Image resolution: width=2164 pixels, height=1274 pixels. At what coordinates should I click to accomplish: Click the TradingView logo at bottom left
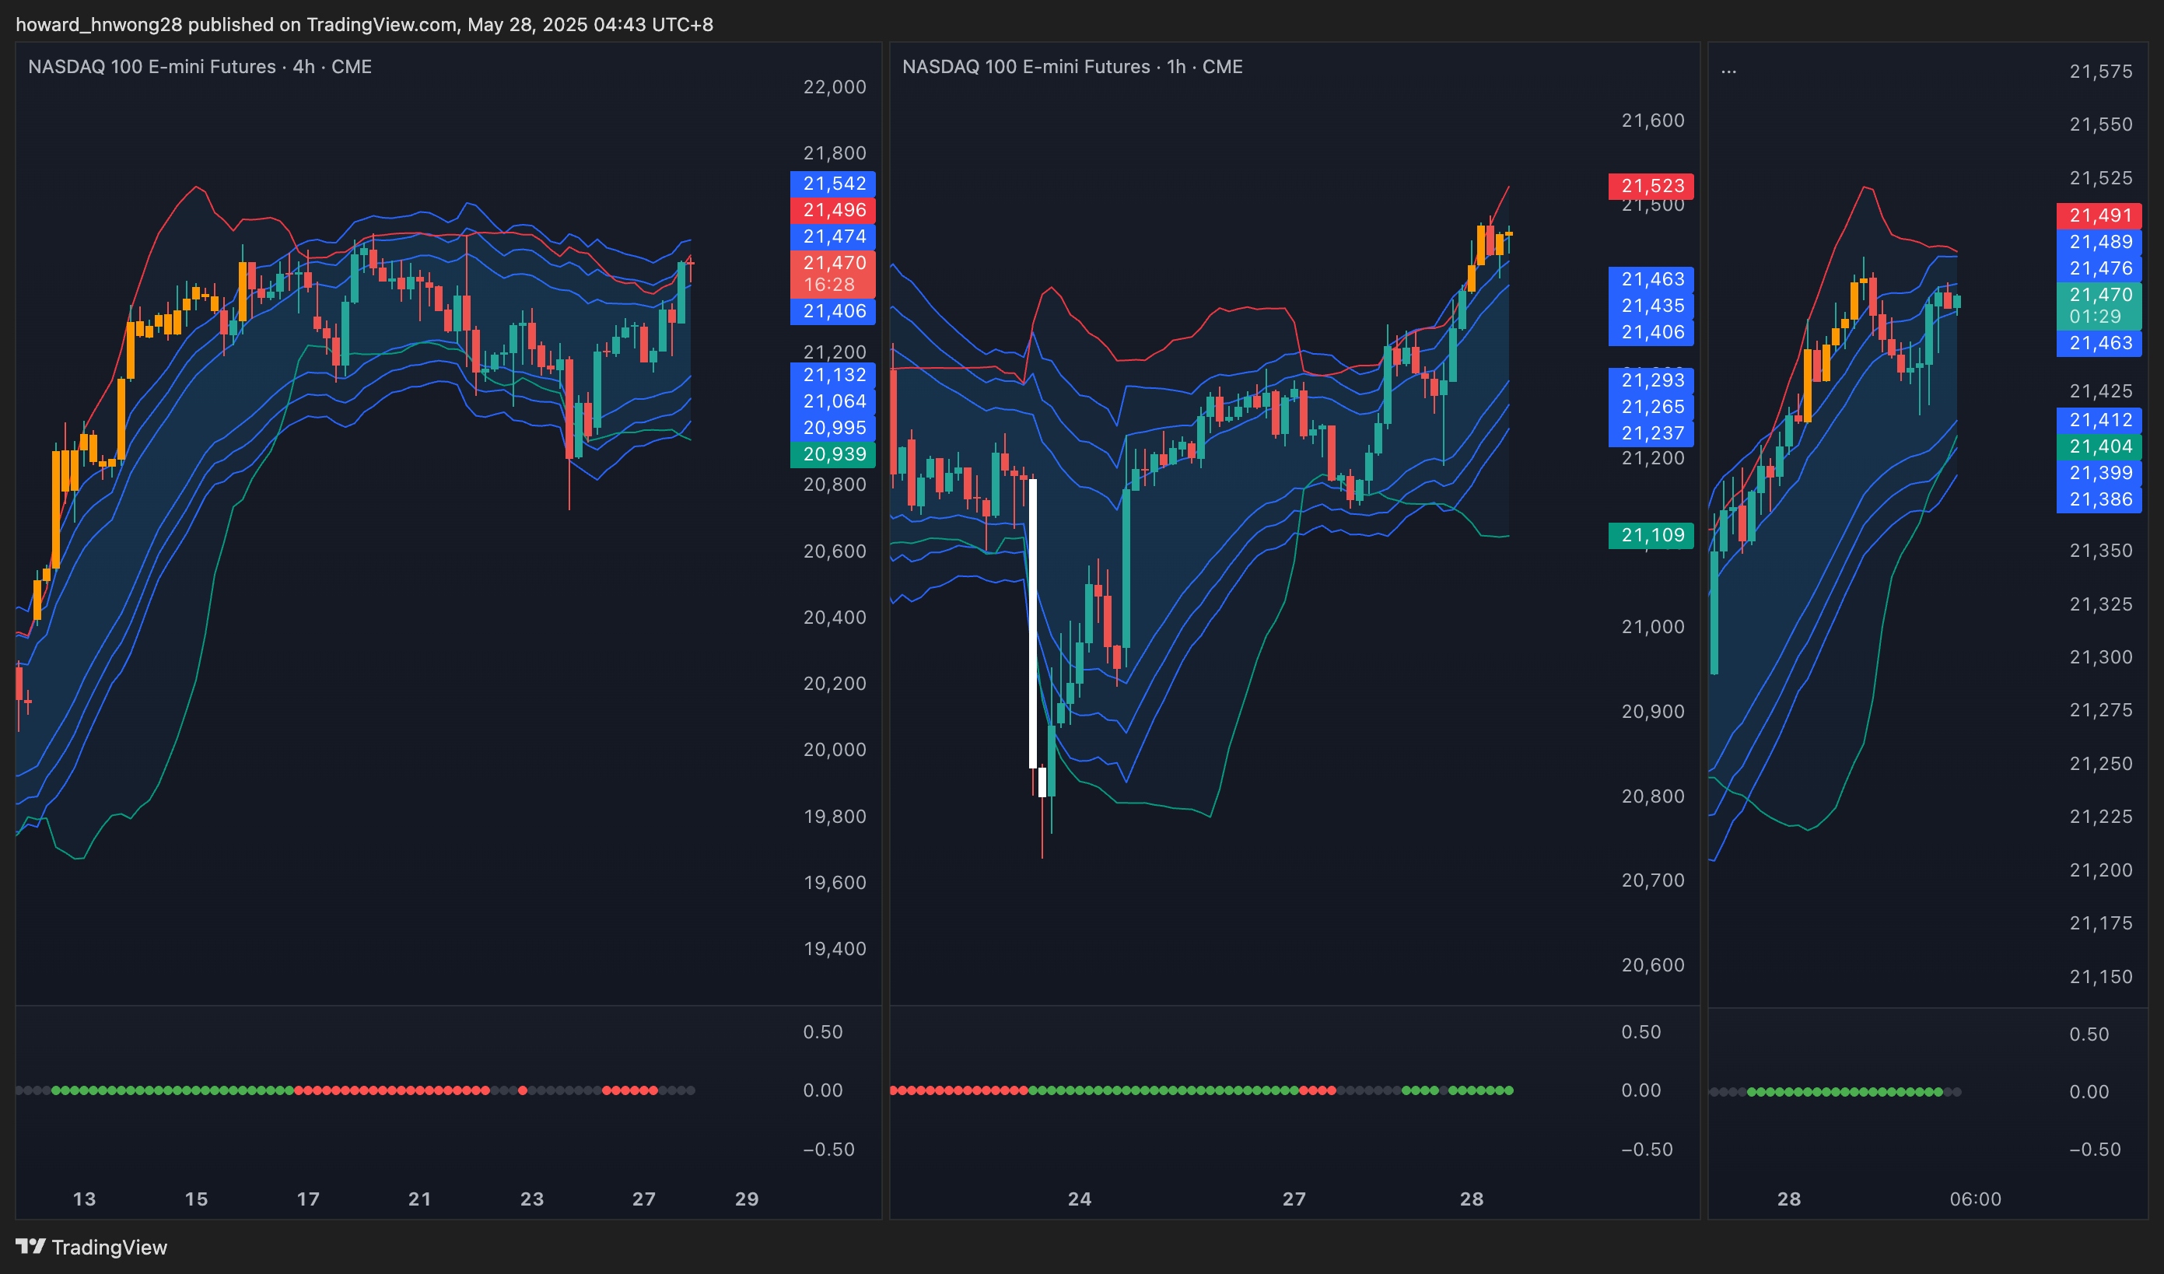click(91, 1247)
